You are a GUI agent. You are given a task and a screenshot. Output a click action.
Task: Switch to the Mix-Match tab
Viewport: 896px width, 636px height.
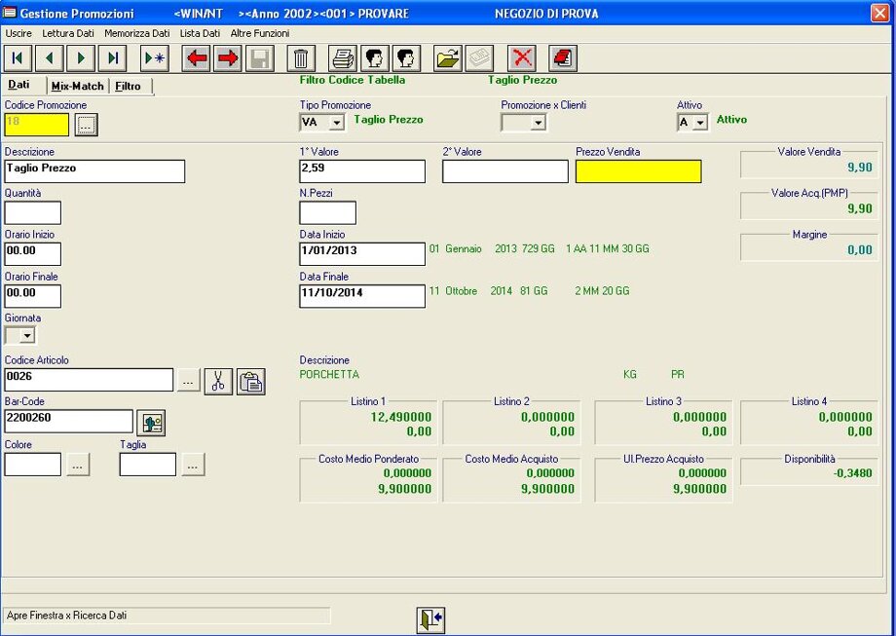tap(77, 86)
